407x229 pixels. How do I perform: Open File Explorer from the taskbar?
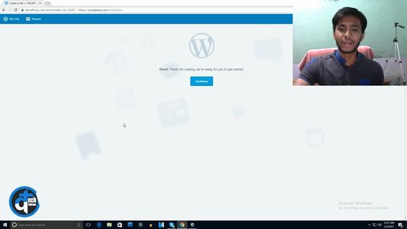(x=109, y=225)
